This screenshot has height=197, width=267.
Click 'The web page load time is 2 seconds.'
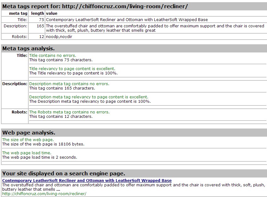[x=40, y=157]
